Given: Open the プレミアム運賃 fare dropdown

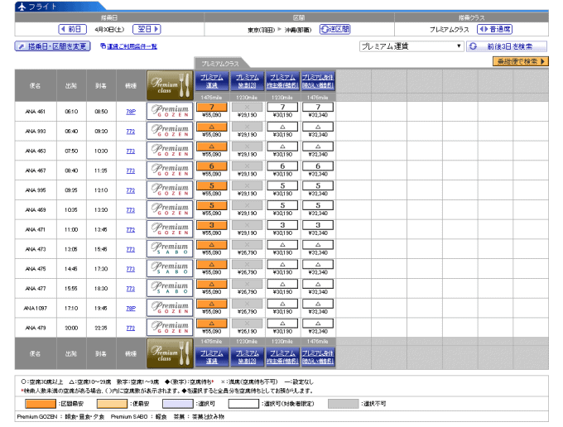Looking at the screenshot, I should (x=411, y=46).
